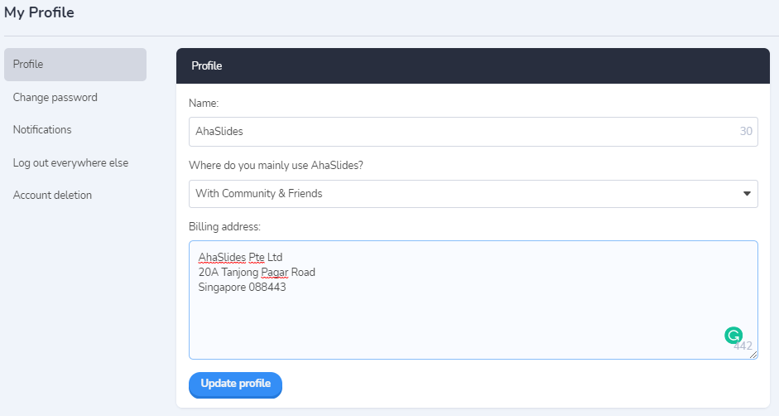The width and height of the screenshot is (779, 416).
Task: Click the Billing address label
Action: pos(224,226)
